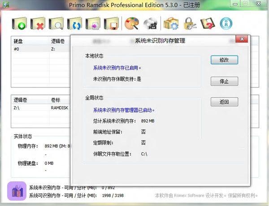This screenshot has width=269, height=206.
Task: Click the video camera disk icon
Action: [x=150, y=23]
